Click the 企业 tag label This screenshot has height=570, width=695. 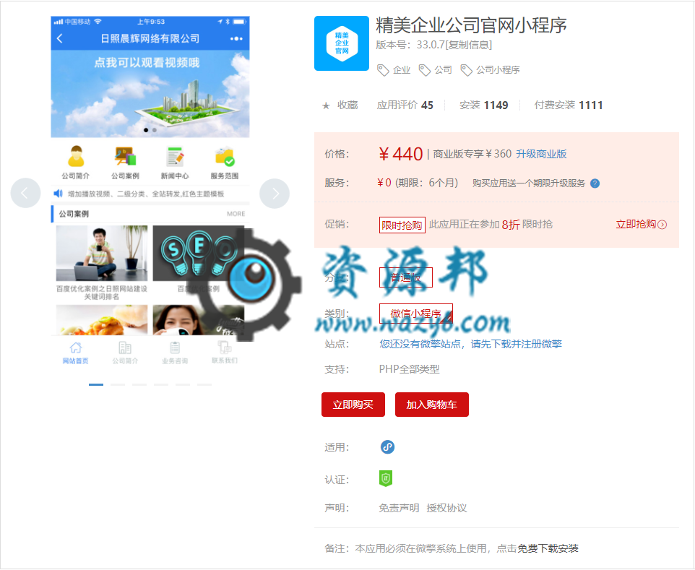(402, 70)
